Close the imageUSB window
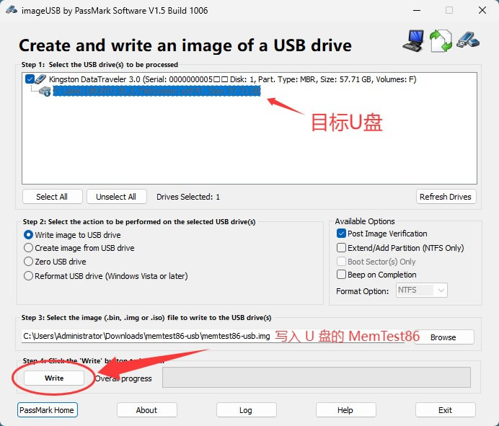This screenshot has width=499, height=426. (x=482, y=10)
